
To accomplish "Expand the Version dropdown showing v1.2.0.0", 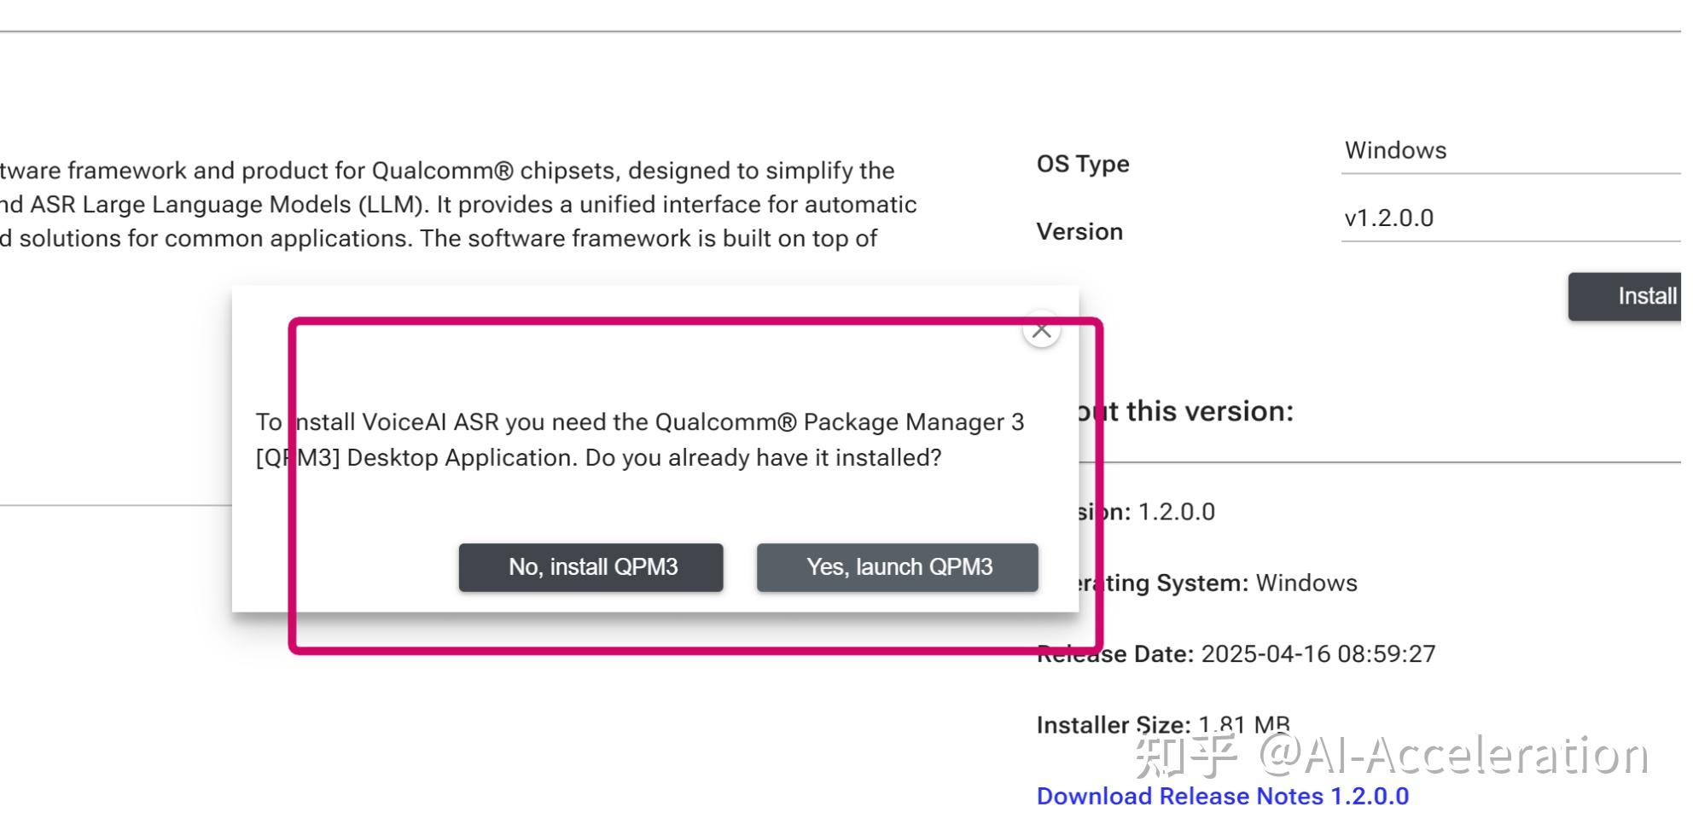I will (1510, 218).
